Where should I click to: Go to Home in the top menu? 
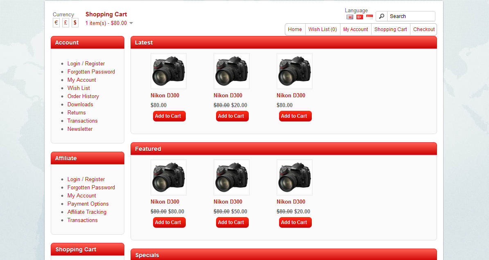point(295,29)
